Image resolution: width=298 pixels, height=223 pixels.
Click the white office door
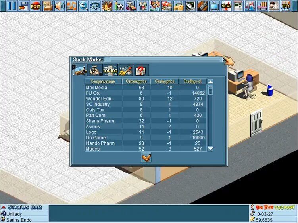pyautogui.click(x=256, y=123)
